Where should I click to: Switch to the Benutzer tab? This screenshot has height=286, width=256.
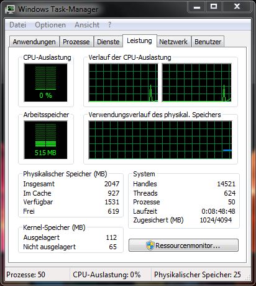(x=208, y=42)
